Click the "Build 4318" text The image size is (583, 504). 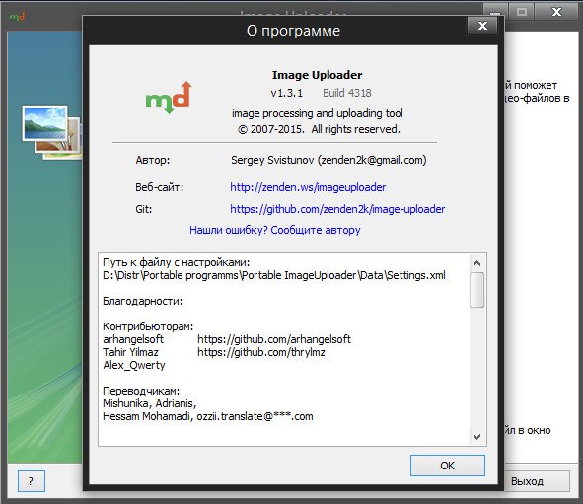[x=347, y=93]
